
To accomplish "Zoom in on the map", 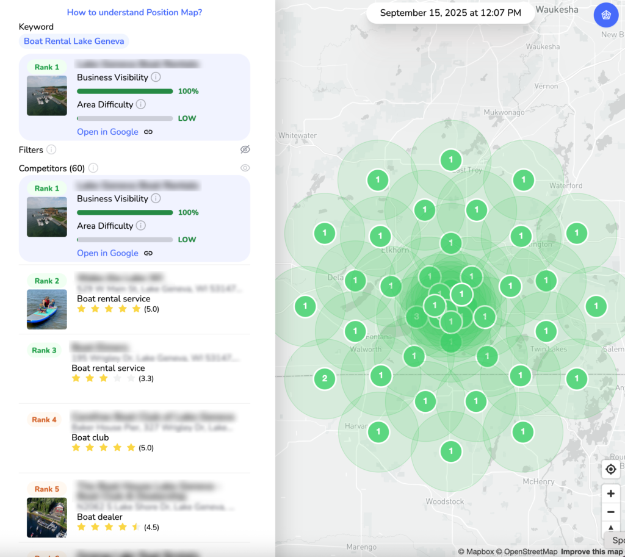I will 610,494.
